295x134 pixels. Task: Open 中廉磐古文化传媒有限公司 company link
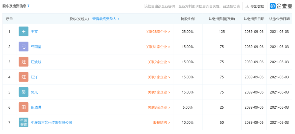click(x=52, y=123)
